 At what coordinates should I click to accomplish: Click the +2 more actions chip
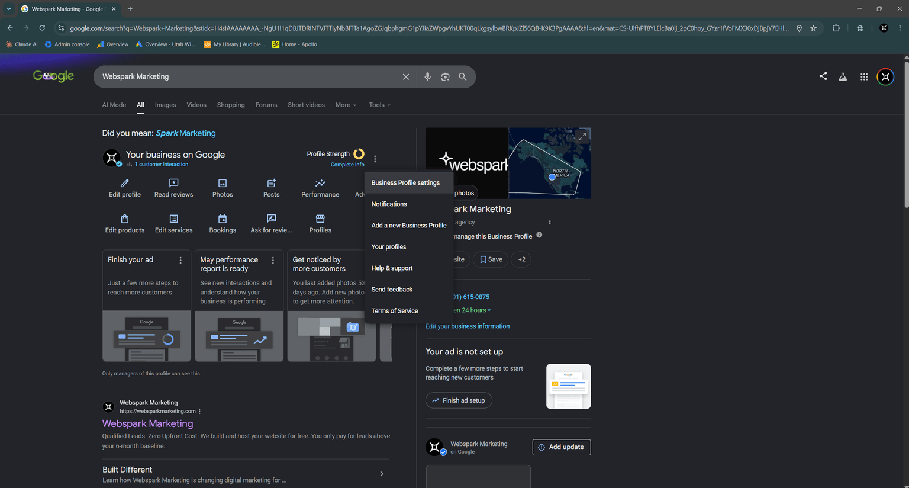coord(521,259)
